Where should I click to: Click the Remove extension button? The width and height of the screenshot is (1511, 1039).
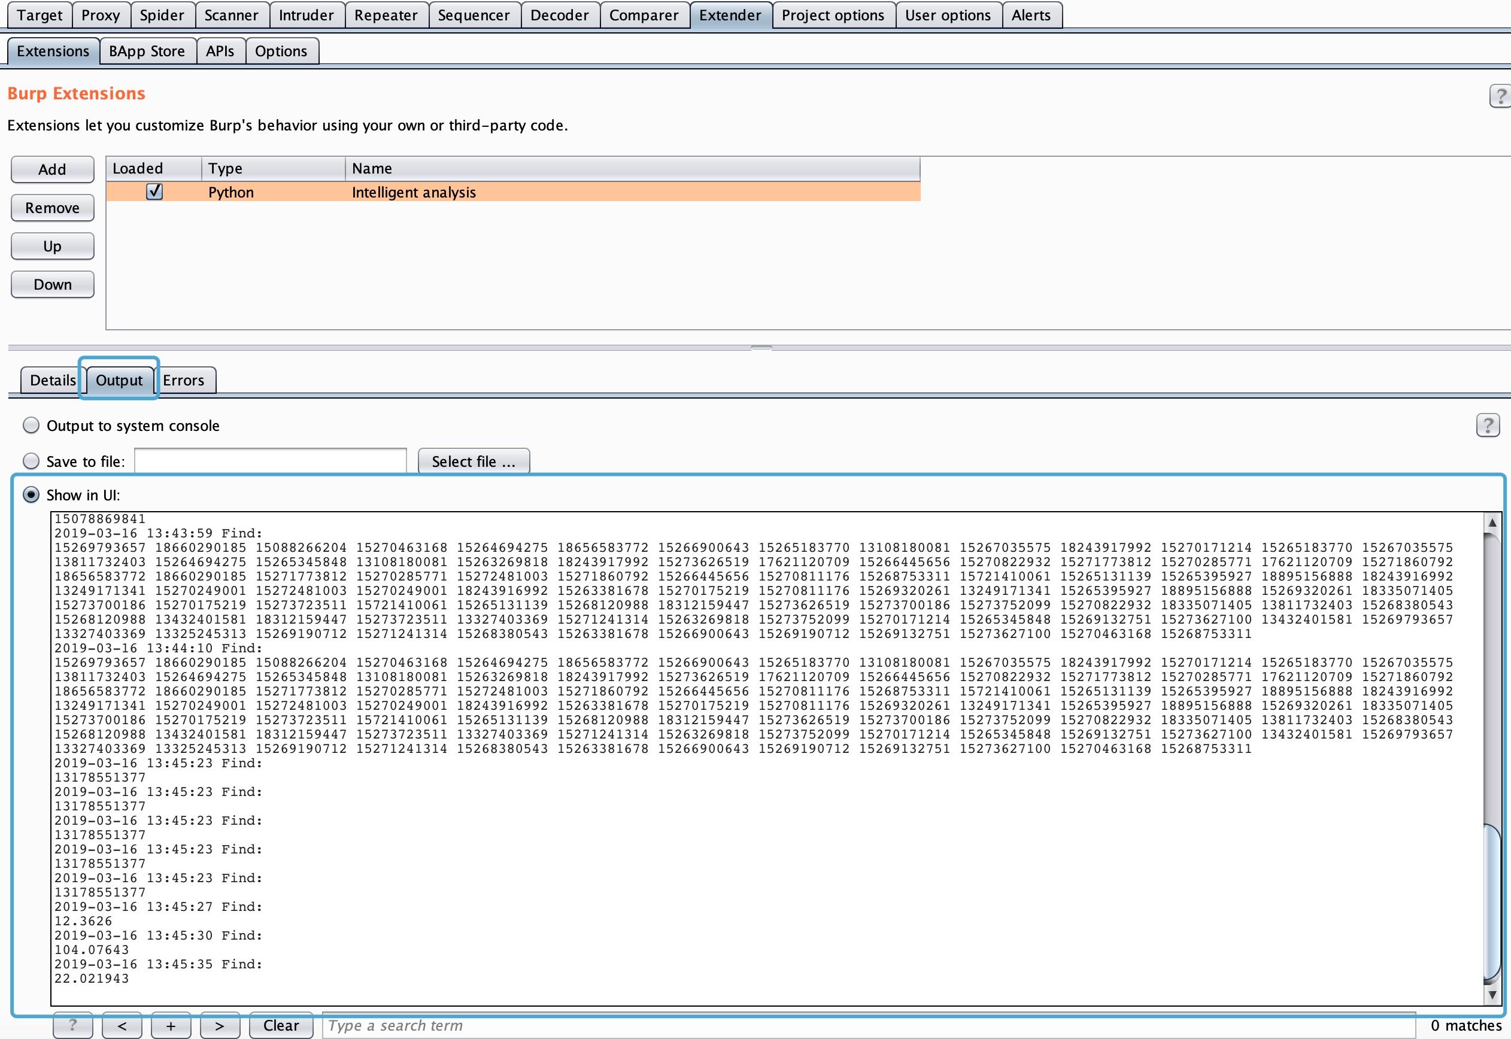(53, 208)
